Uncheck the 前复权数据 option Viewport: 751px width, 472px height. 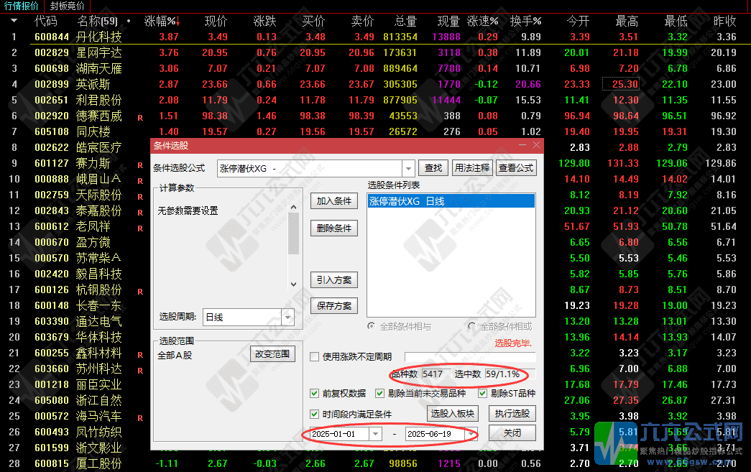(314, 394)
